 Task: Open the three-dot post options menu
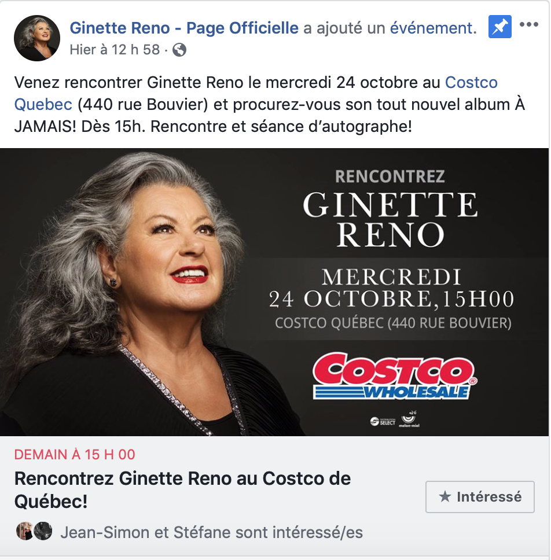tap(529, 24)
